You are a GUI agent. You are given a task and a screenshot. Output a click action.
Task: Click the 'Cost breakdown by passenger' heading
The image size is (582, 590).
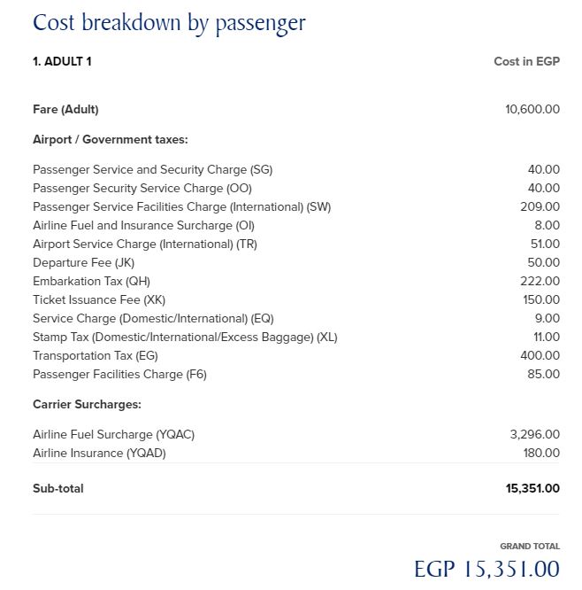point(169,23)
